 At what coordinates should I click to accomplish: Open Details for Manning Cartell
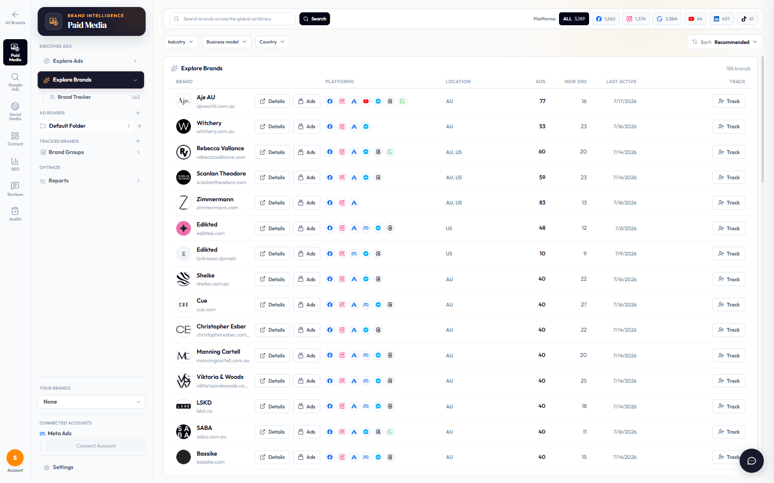coord(272,356)
